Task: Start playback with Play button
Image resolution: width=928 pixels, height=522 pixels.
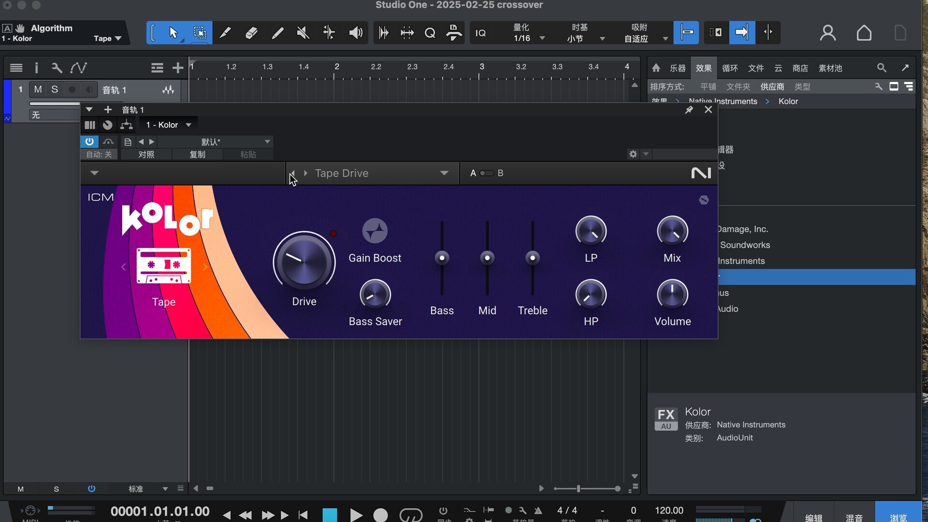Action: [356, 515]
